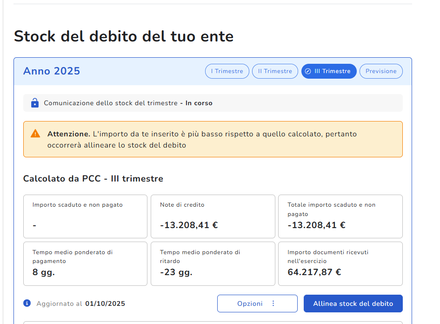Click the Totale importo scaduto e non pagato card
This screenshot has width=440, height=324.
pyautogui.click(x=340, y=216)
